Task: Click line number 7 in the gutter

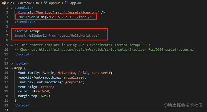Action: 7,35
